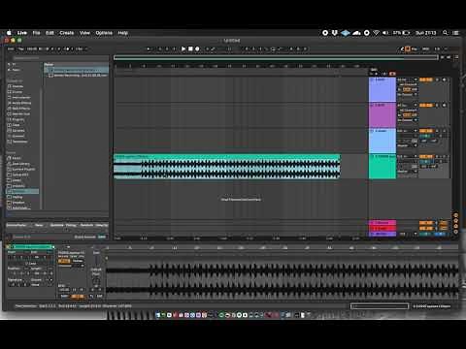Click the Arrangement Record button

click(197, 48)
